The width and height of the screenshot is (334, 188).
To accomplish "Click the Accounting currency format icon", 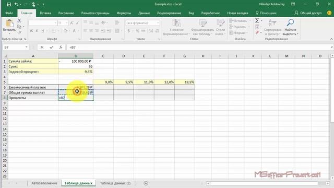I will (x=129, y=31).
